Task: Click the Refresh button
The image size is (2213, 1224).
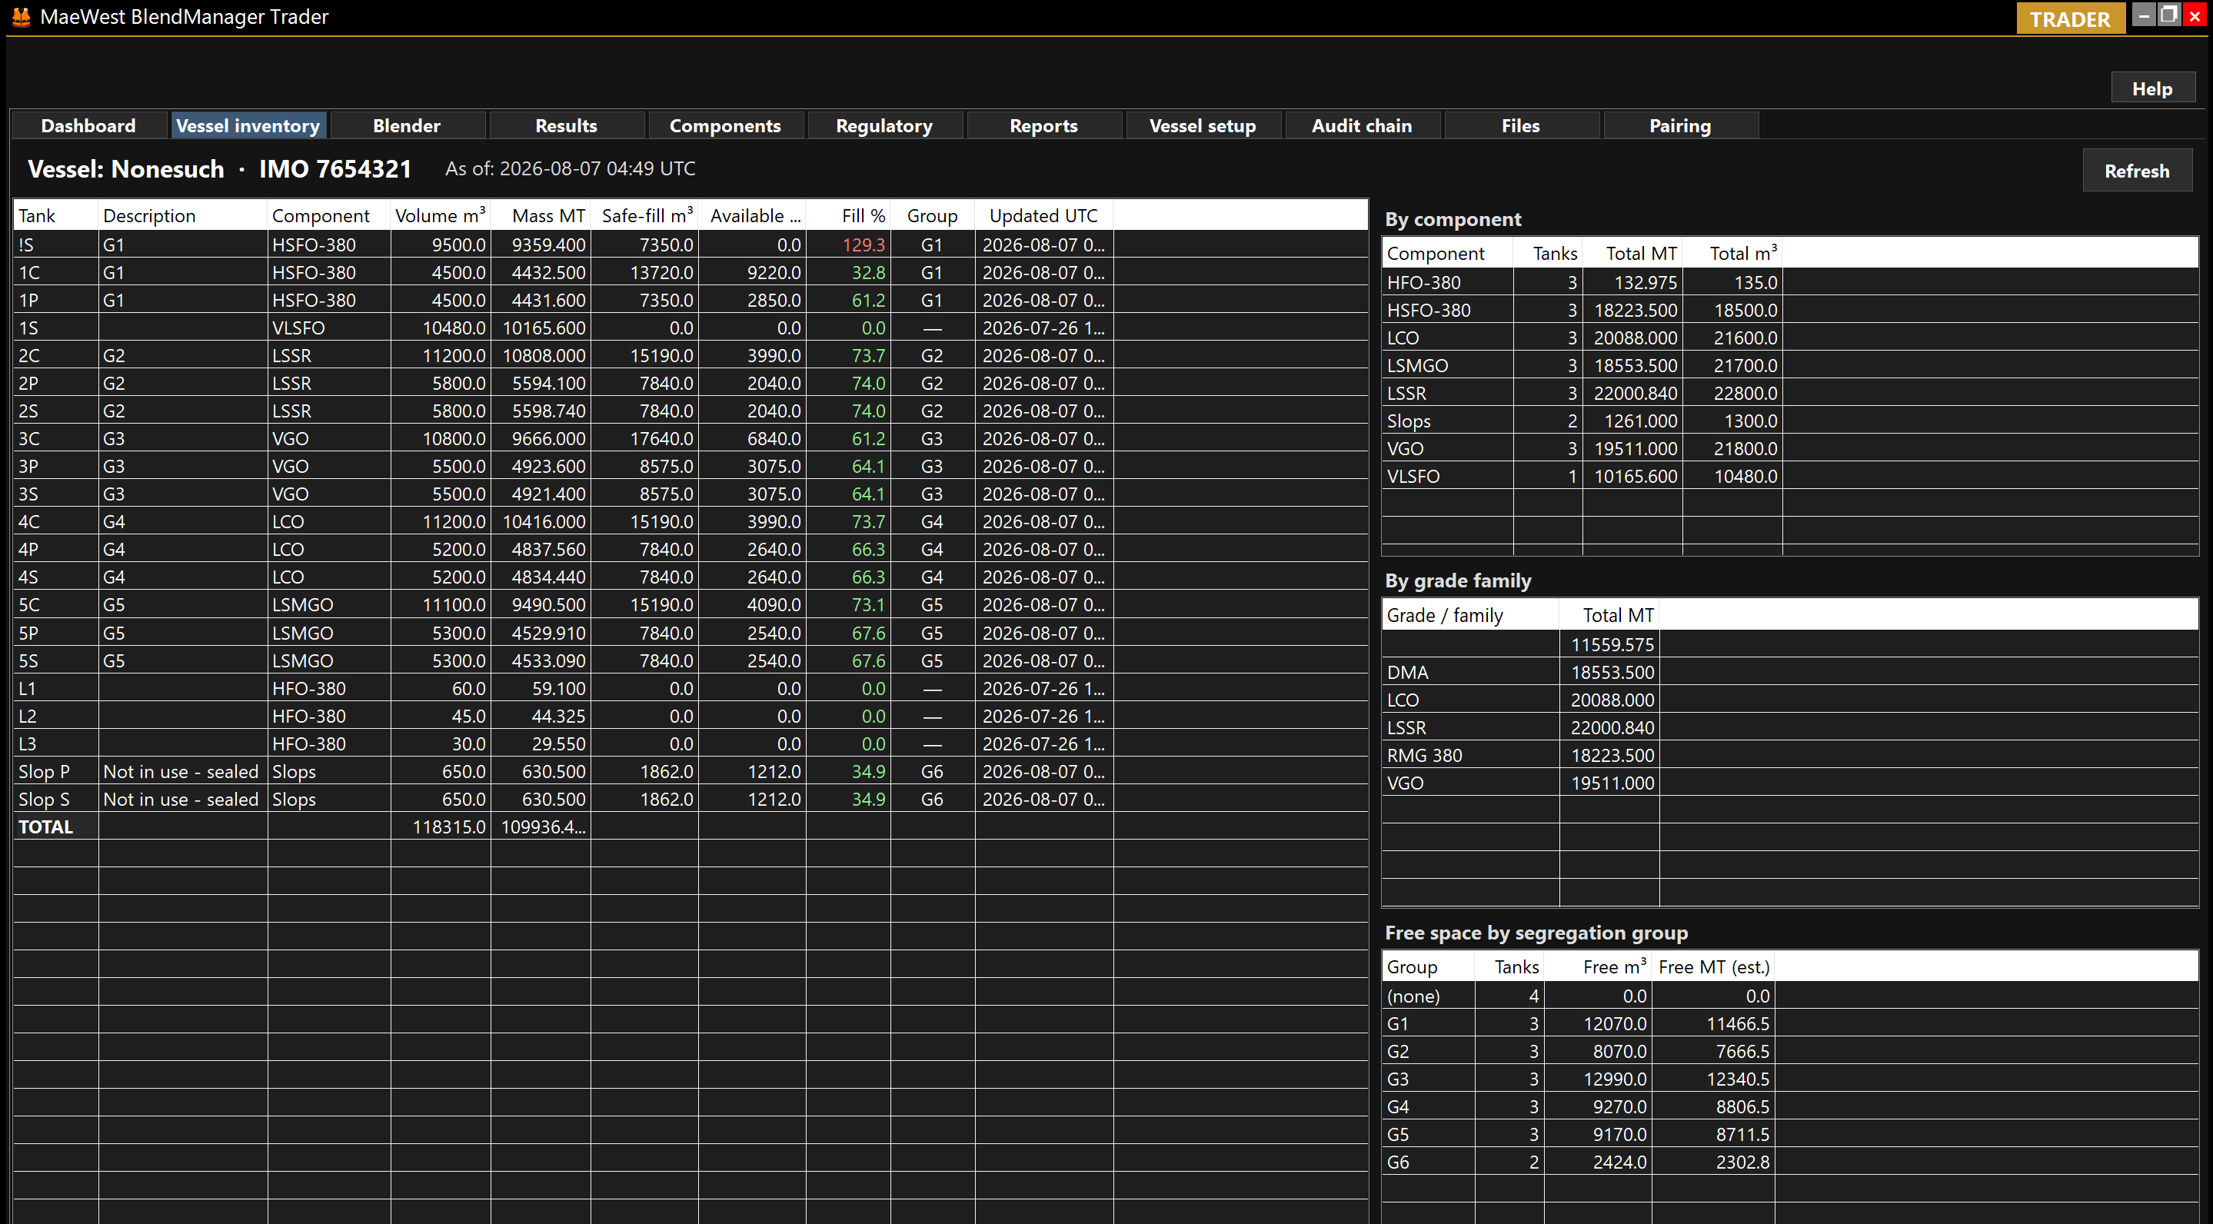Action: point(2137,170)
